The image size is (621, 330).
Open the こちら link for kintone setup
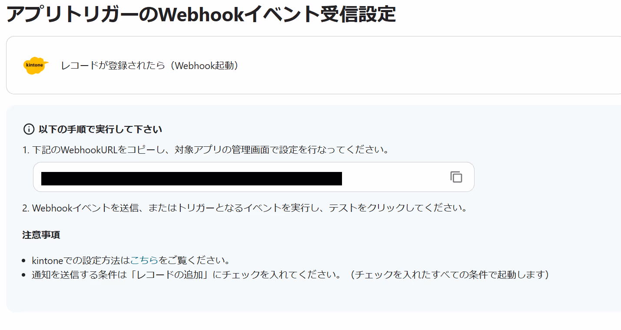(144, 261)
